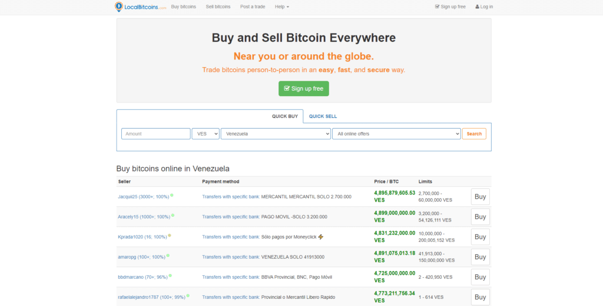Click status dot beside bbdmarcano
Image resolution: width=603 pixels, height=306 pixels.
(170, 275)
